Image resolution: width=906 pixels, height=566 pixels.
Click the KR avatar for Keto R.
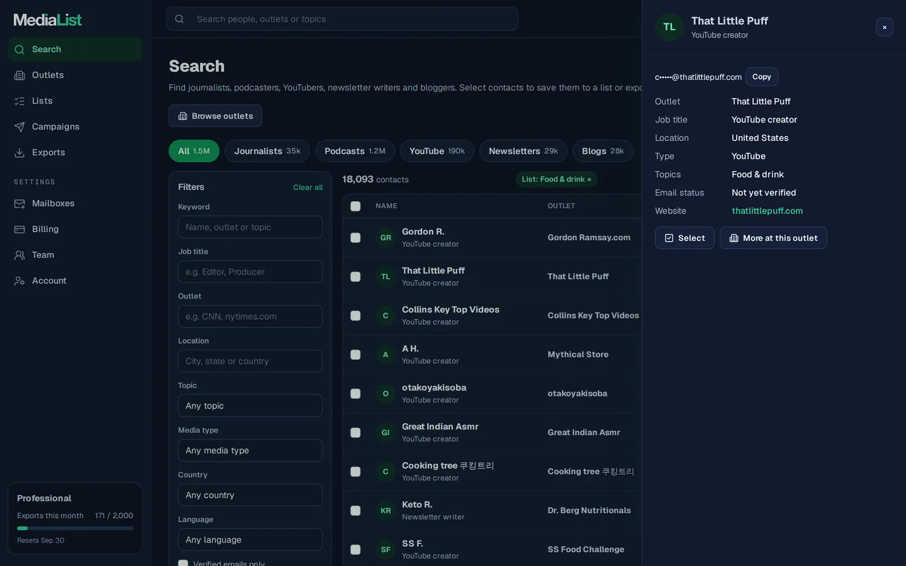coord(386,511)
